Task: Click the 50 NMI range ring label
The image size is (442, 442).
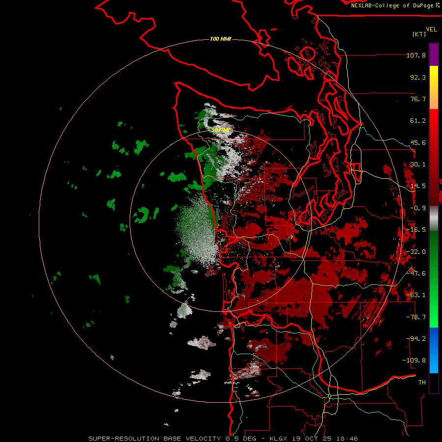Action: click(x=221, y=130)
